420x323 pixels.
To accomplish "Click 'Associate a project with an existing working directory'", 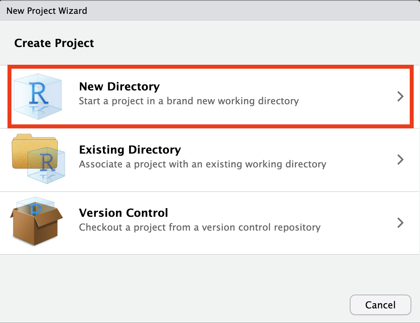I will [x=202, y=164].
